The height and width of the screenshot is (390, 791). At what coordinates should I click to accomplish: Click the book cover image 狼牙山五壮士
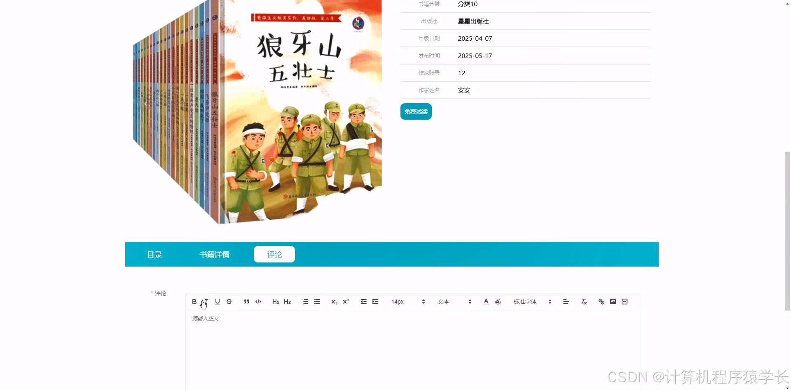[x=257, y=112]
